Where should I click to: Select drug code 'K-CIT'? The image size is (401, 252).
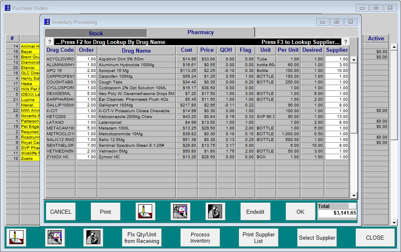pyautogui.click(x=52, y=111)
